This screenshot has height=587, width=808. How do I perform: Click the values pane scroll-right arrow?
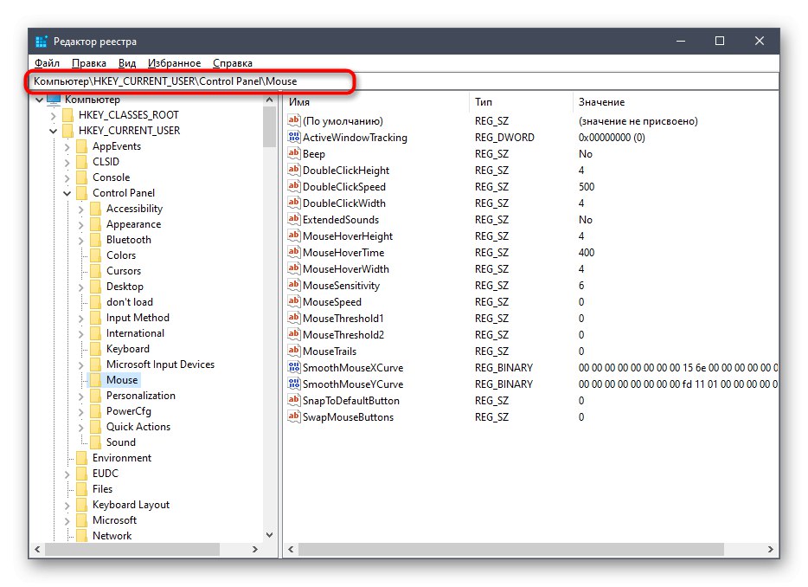pos(771,550)
